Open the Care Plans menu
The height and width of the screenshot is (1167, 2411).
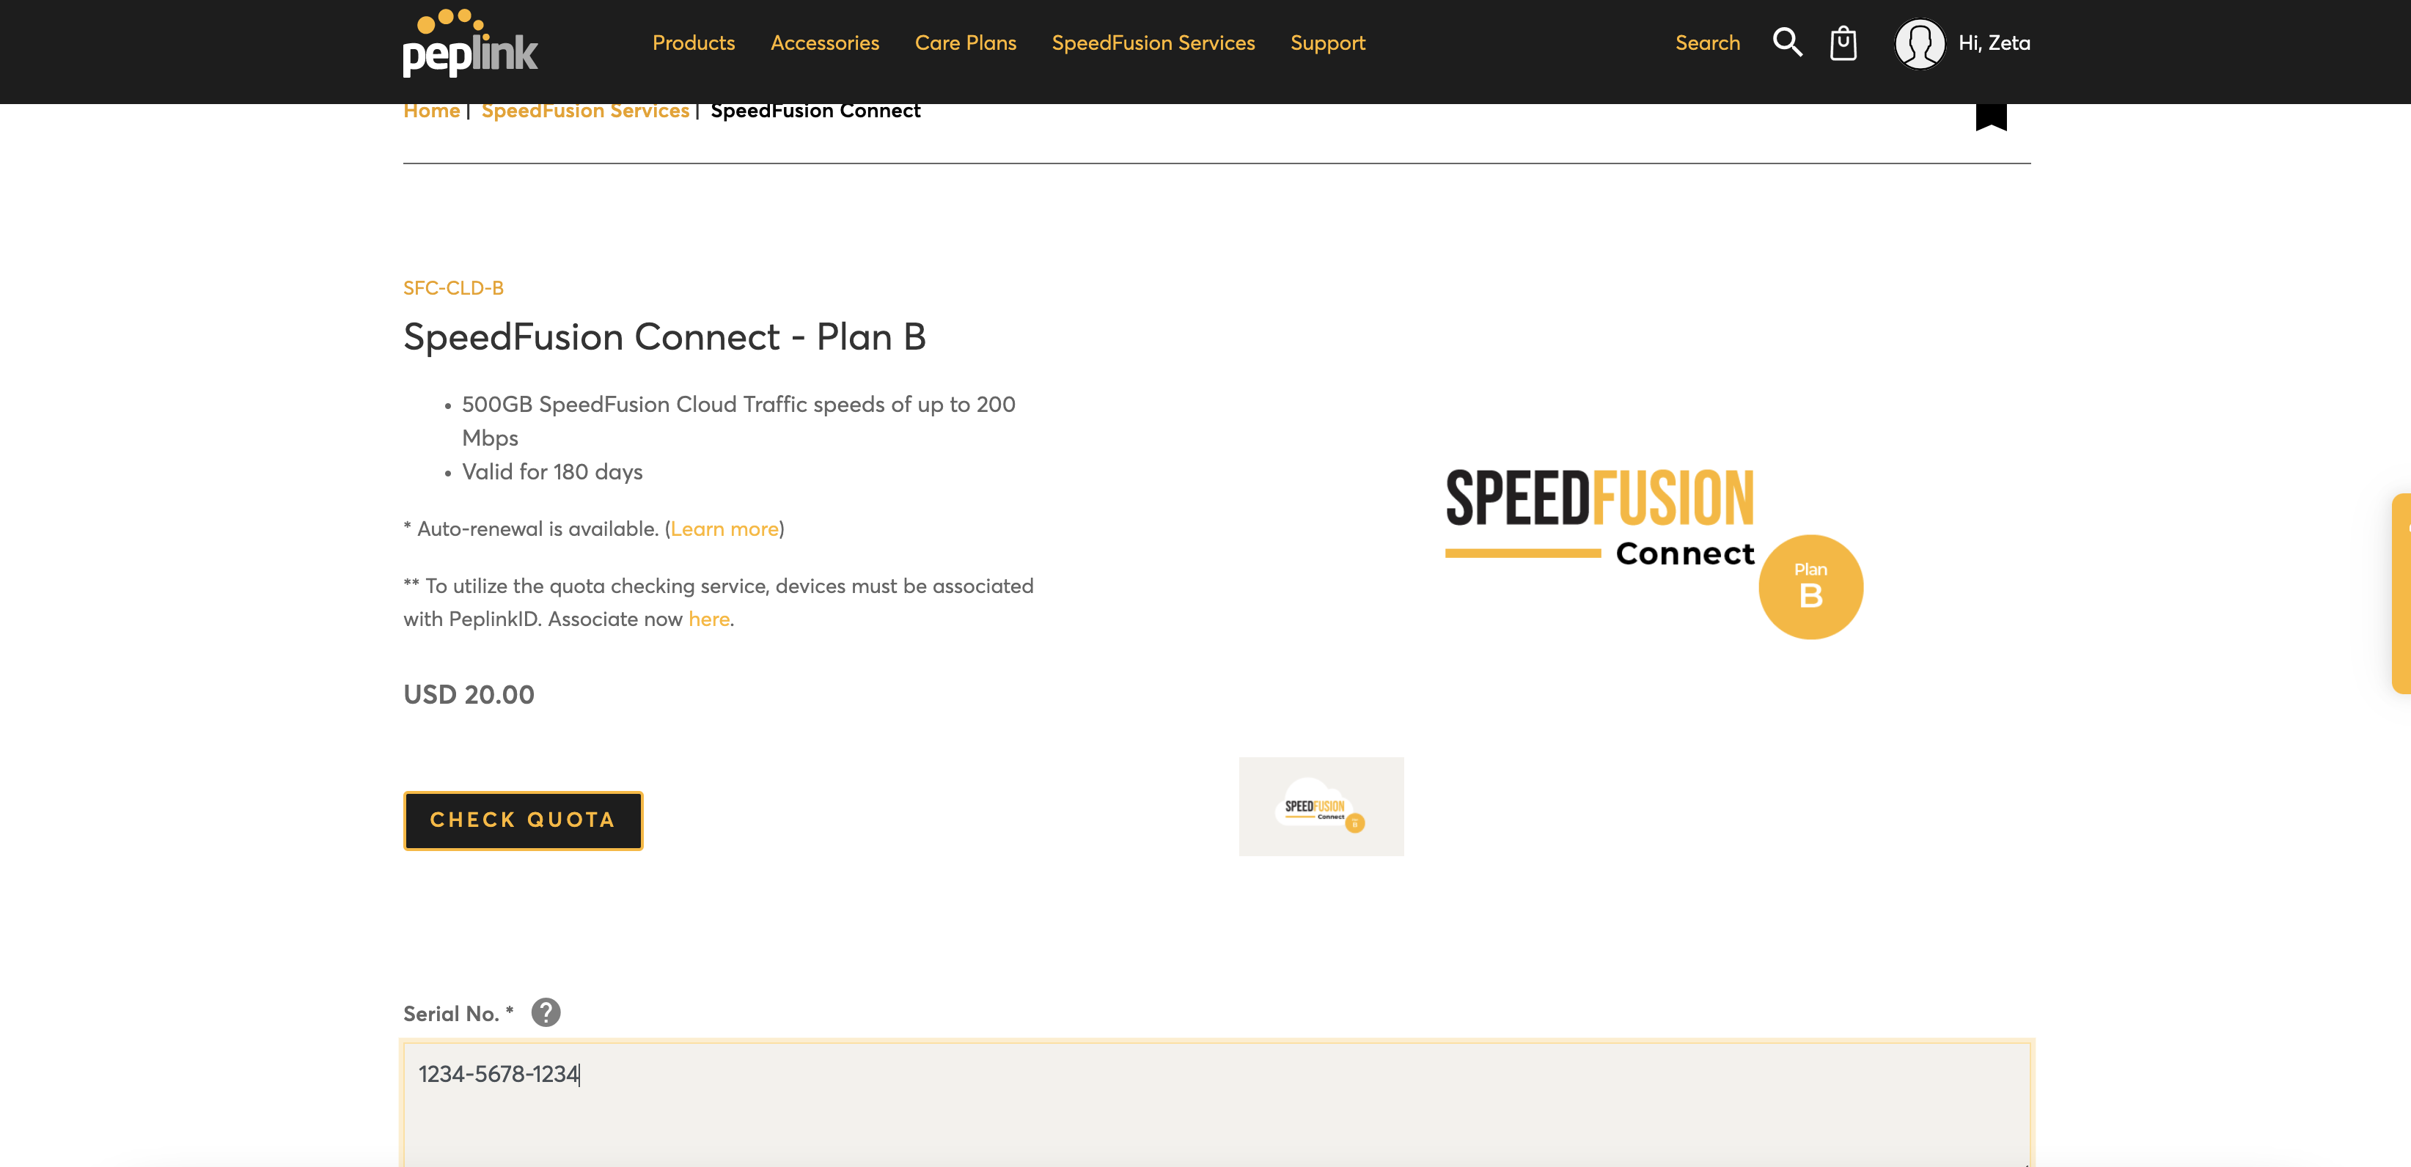coord(965,43)
